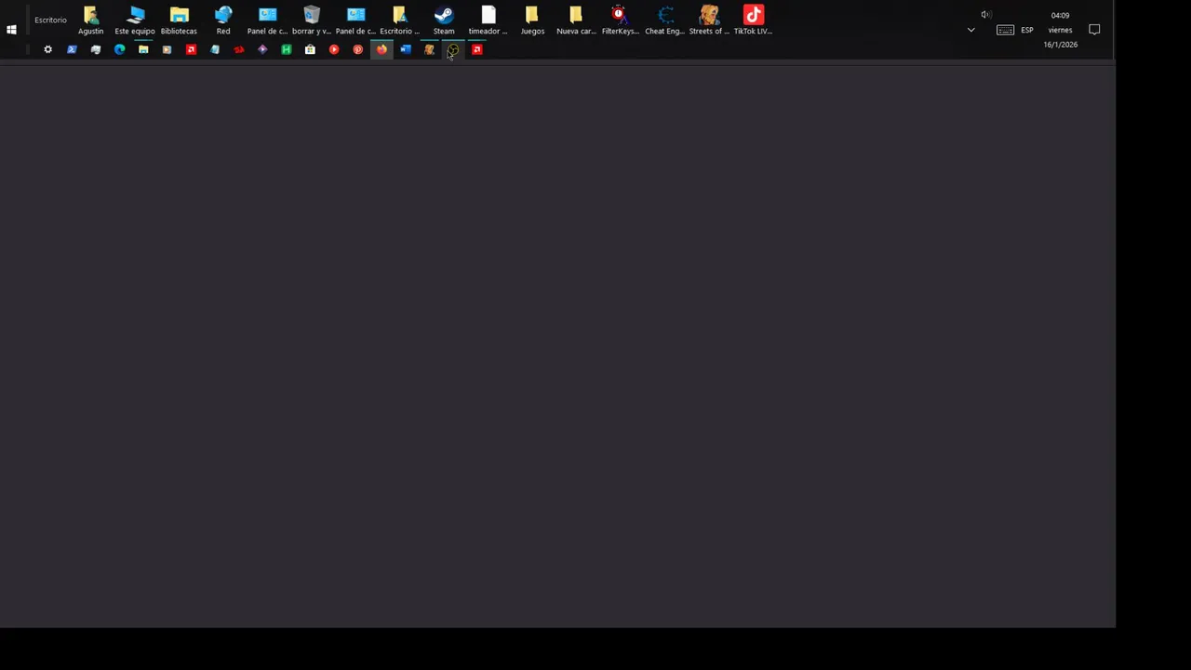Open Settings gear on the taskbar
This screenshot has height=670, width=1191.
47,49
